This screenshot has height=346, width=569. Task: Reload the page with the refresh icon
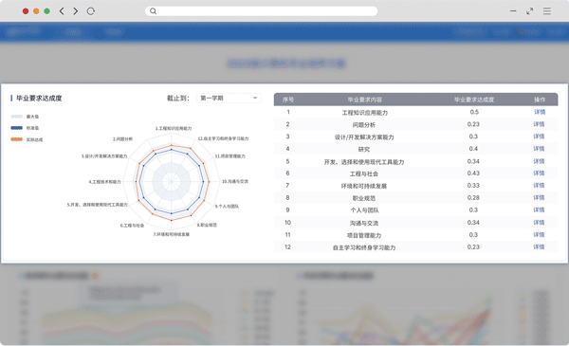pos(91,11)
